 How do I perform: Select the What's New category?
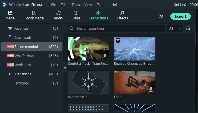(x=32, y=56)
